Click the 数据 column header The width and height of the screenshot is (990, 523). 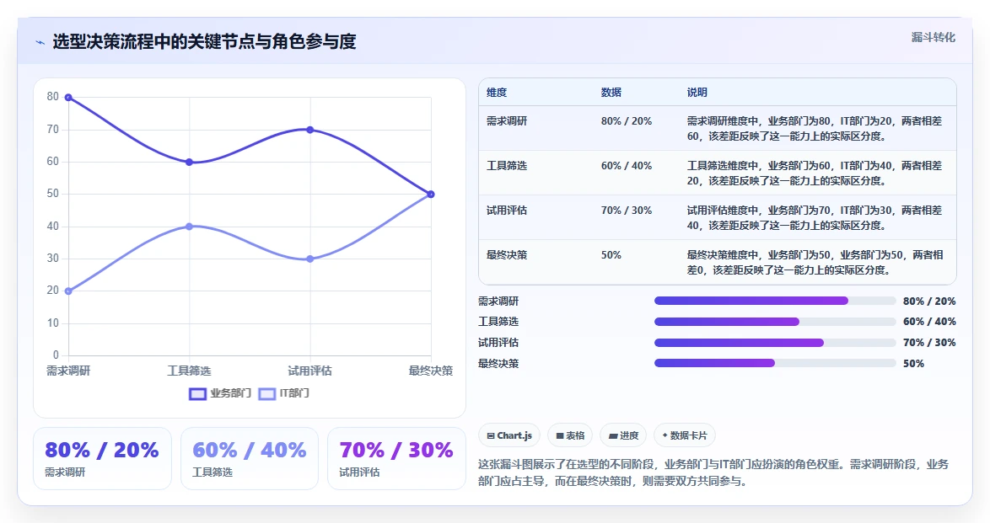[611, 92]
